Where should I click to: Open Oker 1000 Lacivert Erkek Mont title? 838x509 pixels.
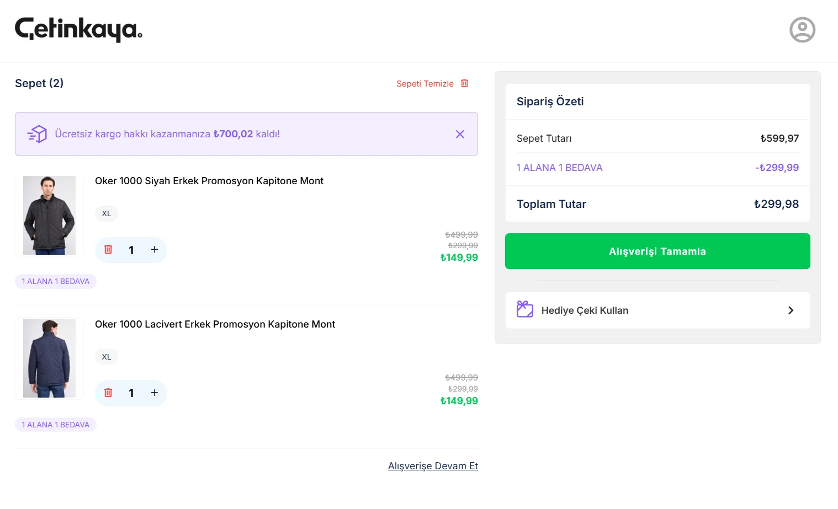point(215,324)
